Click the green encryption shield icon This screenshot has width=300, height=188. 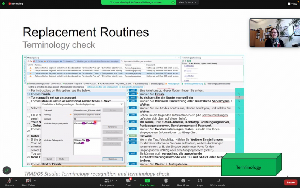pyautogui.click(x=3, y=3)
